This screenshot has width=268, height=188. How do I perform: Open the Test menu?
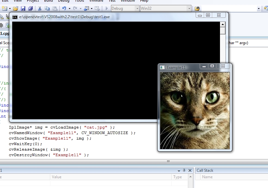pyautogui.click(x=112, y=1)
